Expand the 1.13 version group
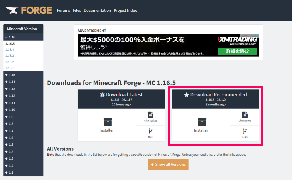The width and height of the screenshot is (292, 180). pos(23,89)
